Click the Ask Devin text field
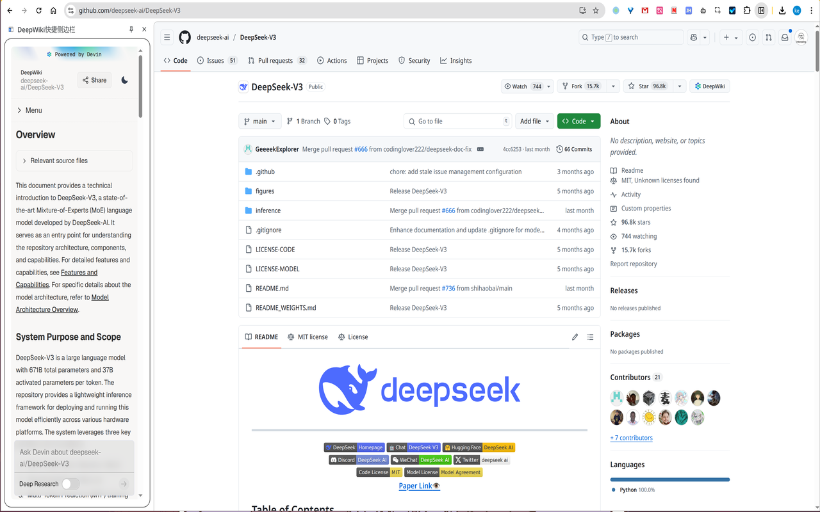Viewport: 820px width, 512px height. [74, 458]
